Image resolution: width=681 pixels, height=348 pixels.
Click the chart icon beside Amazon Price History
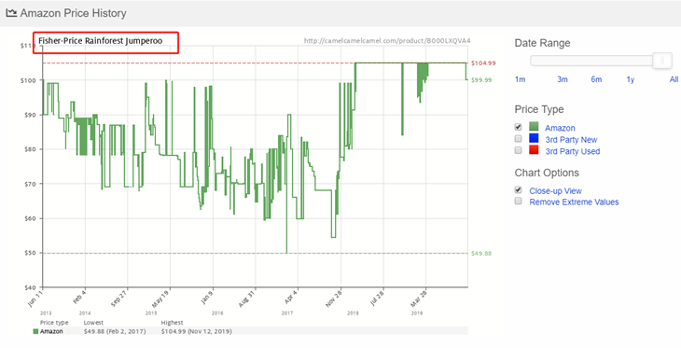(x=11, y=13)
